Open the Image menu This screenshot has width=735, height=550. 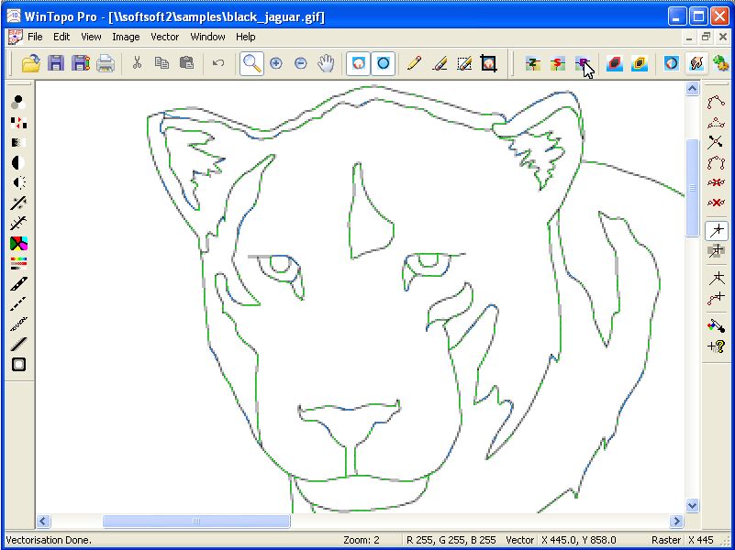(x=126, y=37)
